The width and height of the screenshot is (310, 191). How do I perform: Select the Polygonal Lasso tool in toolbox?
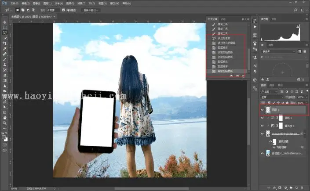(x=4, y=32)
